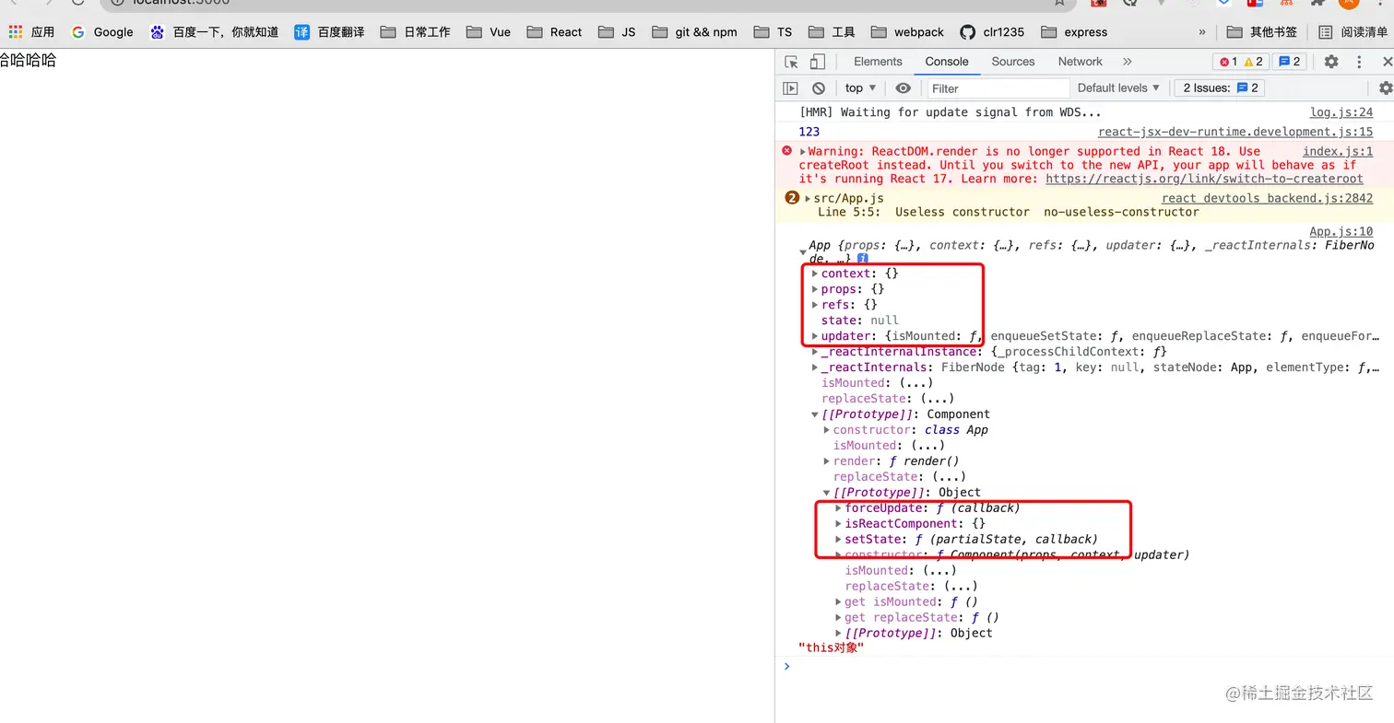
Task: Expand the _reactInternals FiberNode property
Action: [x=815, y=367]
